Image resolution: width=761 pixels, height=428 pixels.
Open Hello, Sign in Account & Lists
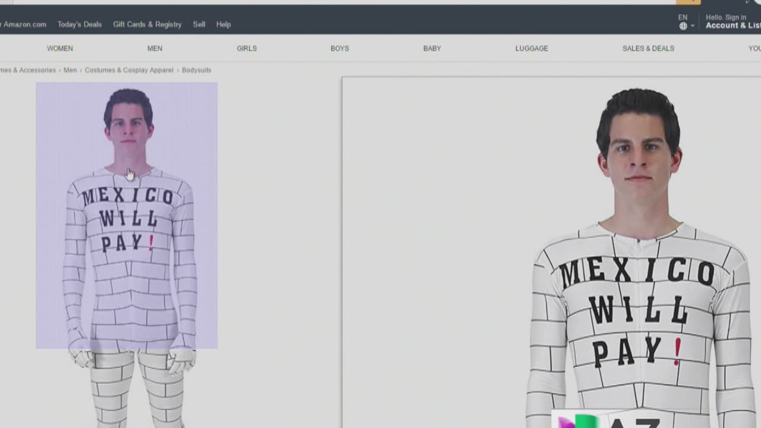coord(732,22)
